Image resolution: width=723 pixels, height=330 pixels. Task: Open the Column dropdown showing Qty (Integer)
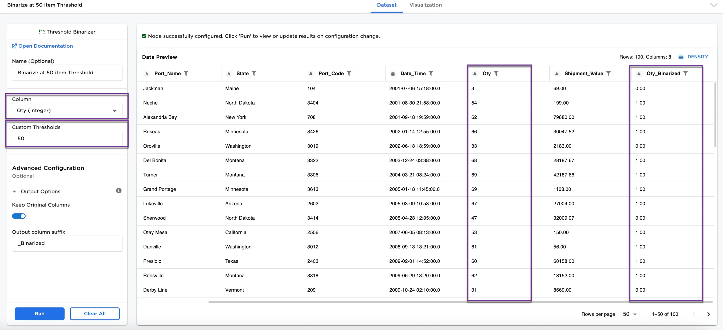(67, 110)
